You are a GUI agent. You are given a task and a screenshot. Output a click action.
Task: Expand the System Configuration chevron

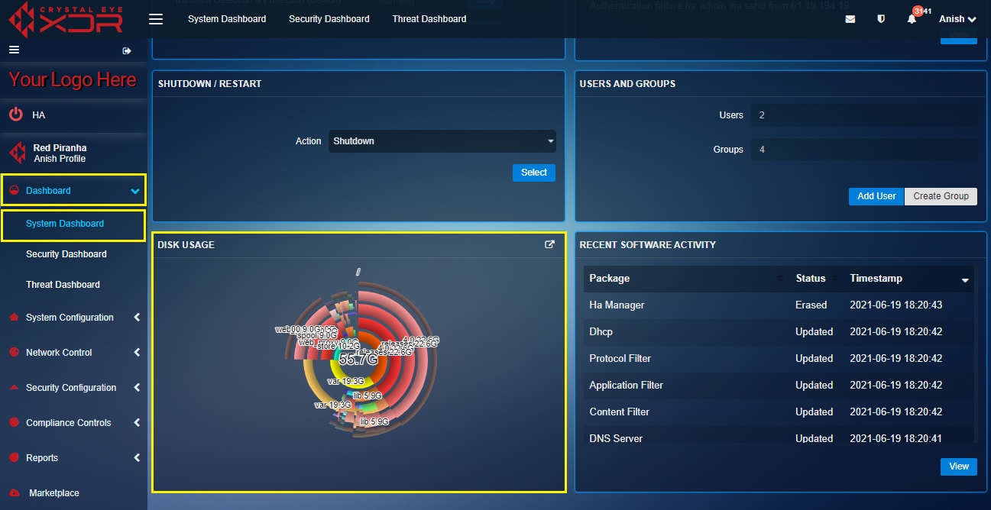point(137,318)
